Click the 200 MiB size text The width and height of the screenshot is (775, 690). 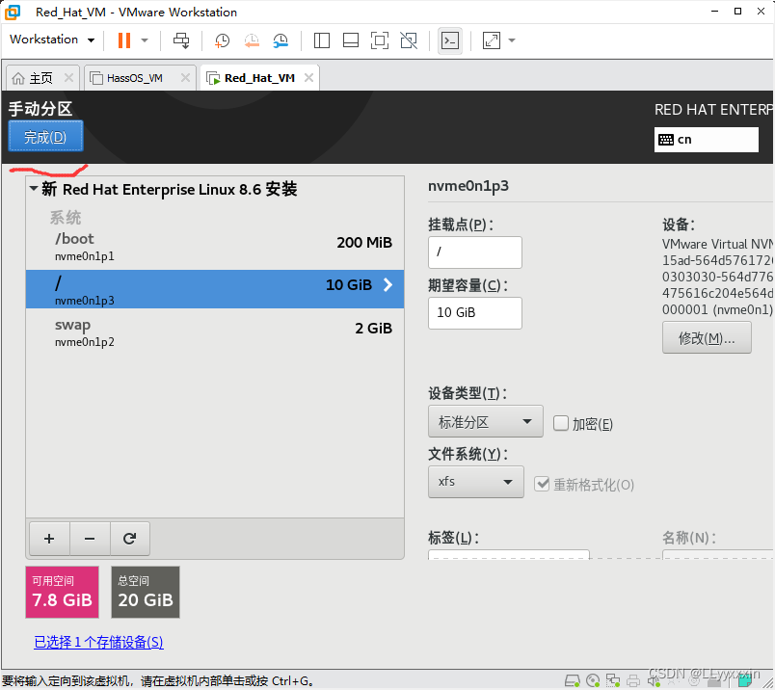(x=364, y=242)
